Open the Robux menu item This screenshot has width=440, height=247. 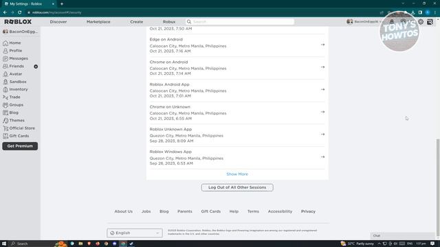click(x=169, y=21)
